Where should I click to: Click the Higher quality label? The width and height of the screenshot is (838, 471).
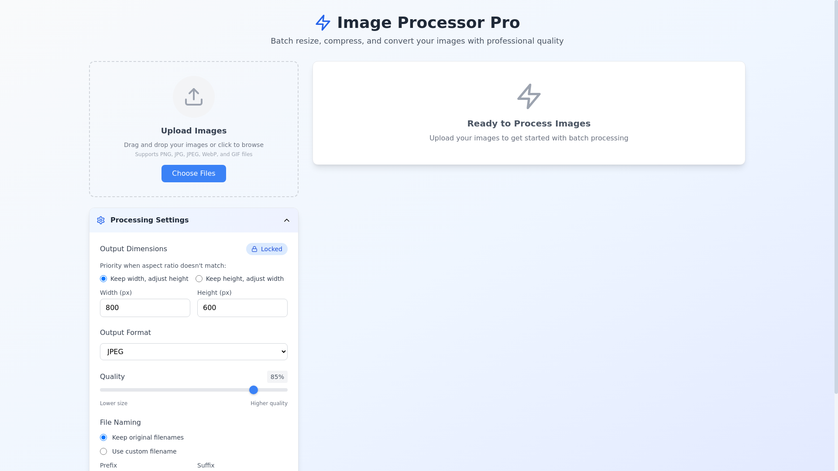tap(269, 403)
